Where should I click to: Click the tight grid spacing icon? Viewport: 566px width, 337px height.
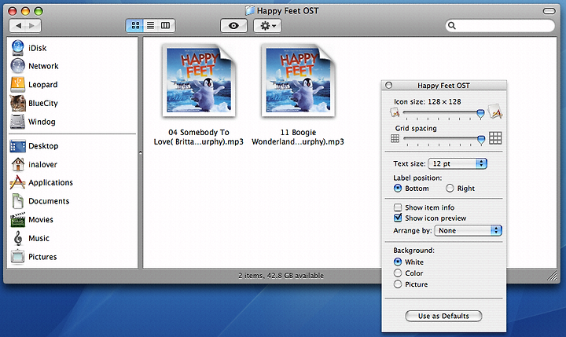pyautogui.click(x=395, y=138)
